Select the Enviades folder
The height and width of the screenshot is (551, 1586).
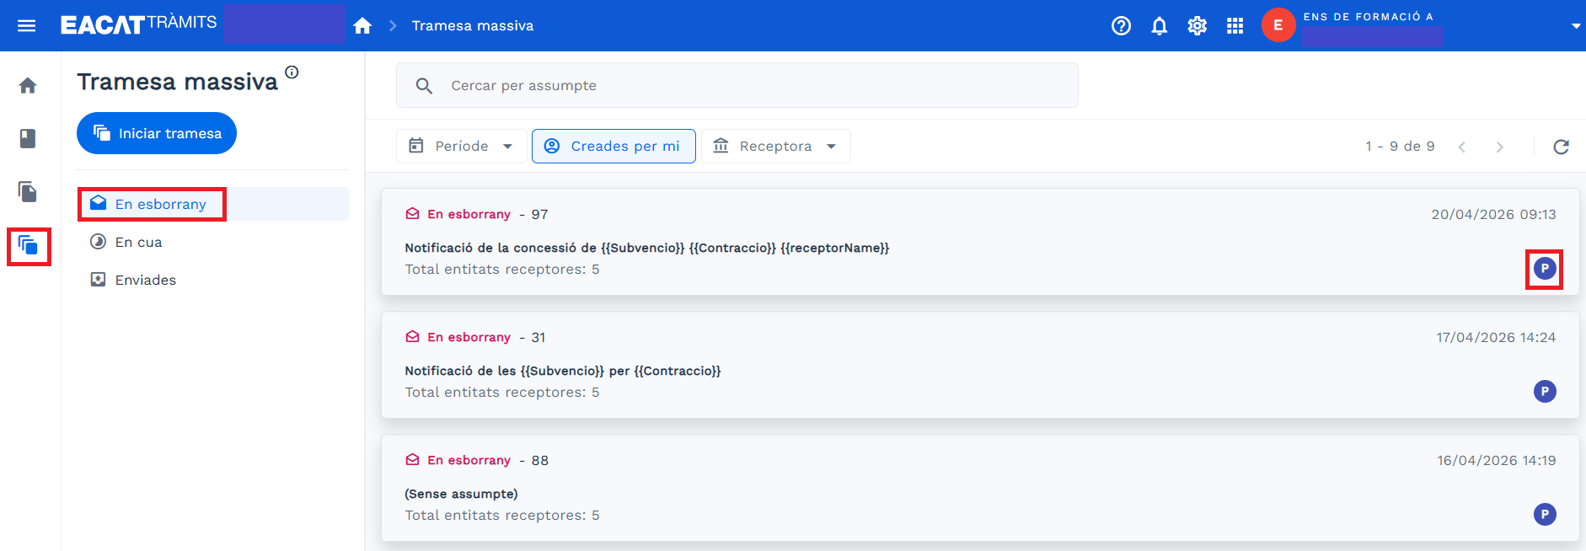pyautogui.click(x=145, y=280)
